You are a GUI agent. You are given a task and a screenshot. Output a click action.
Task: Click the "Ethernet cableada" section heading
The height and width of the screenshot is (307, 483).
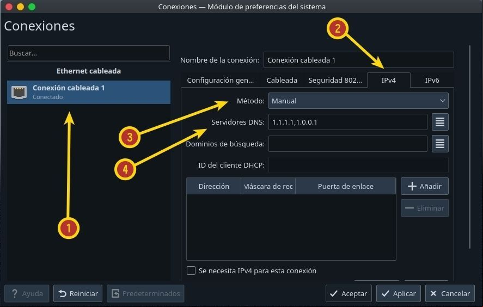click(x=89, y=71)
